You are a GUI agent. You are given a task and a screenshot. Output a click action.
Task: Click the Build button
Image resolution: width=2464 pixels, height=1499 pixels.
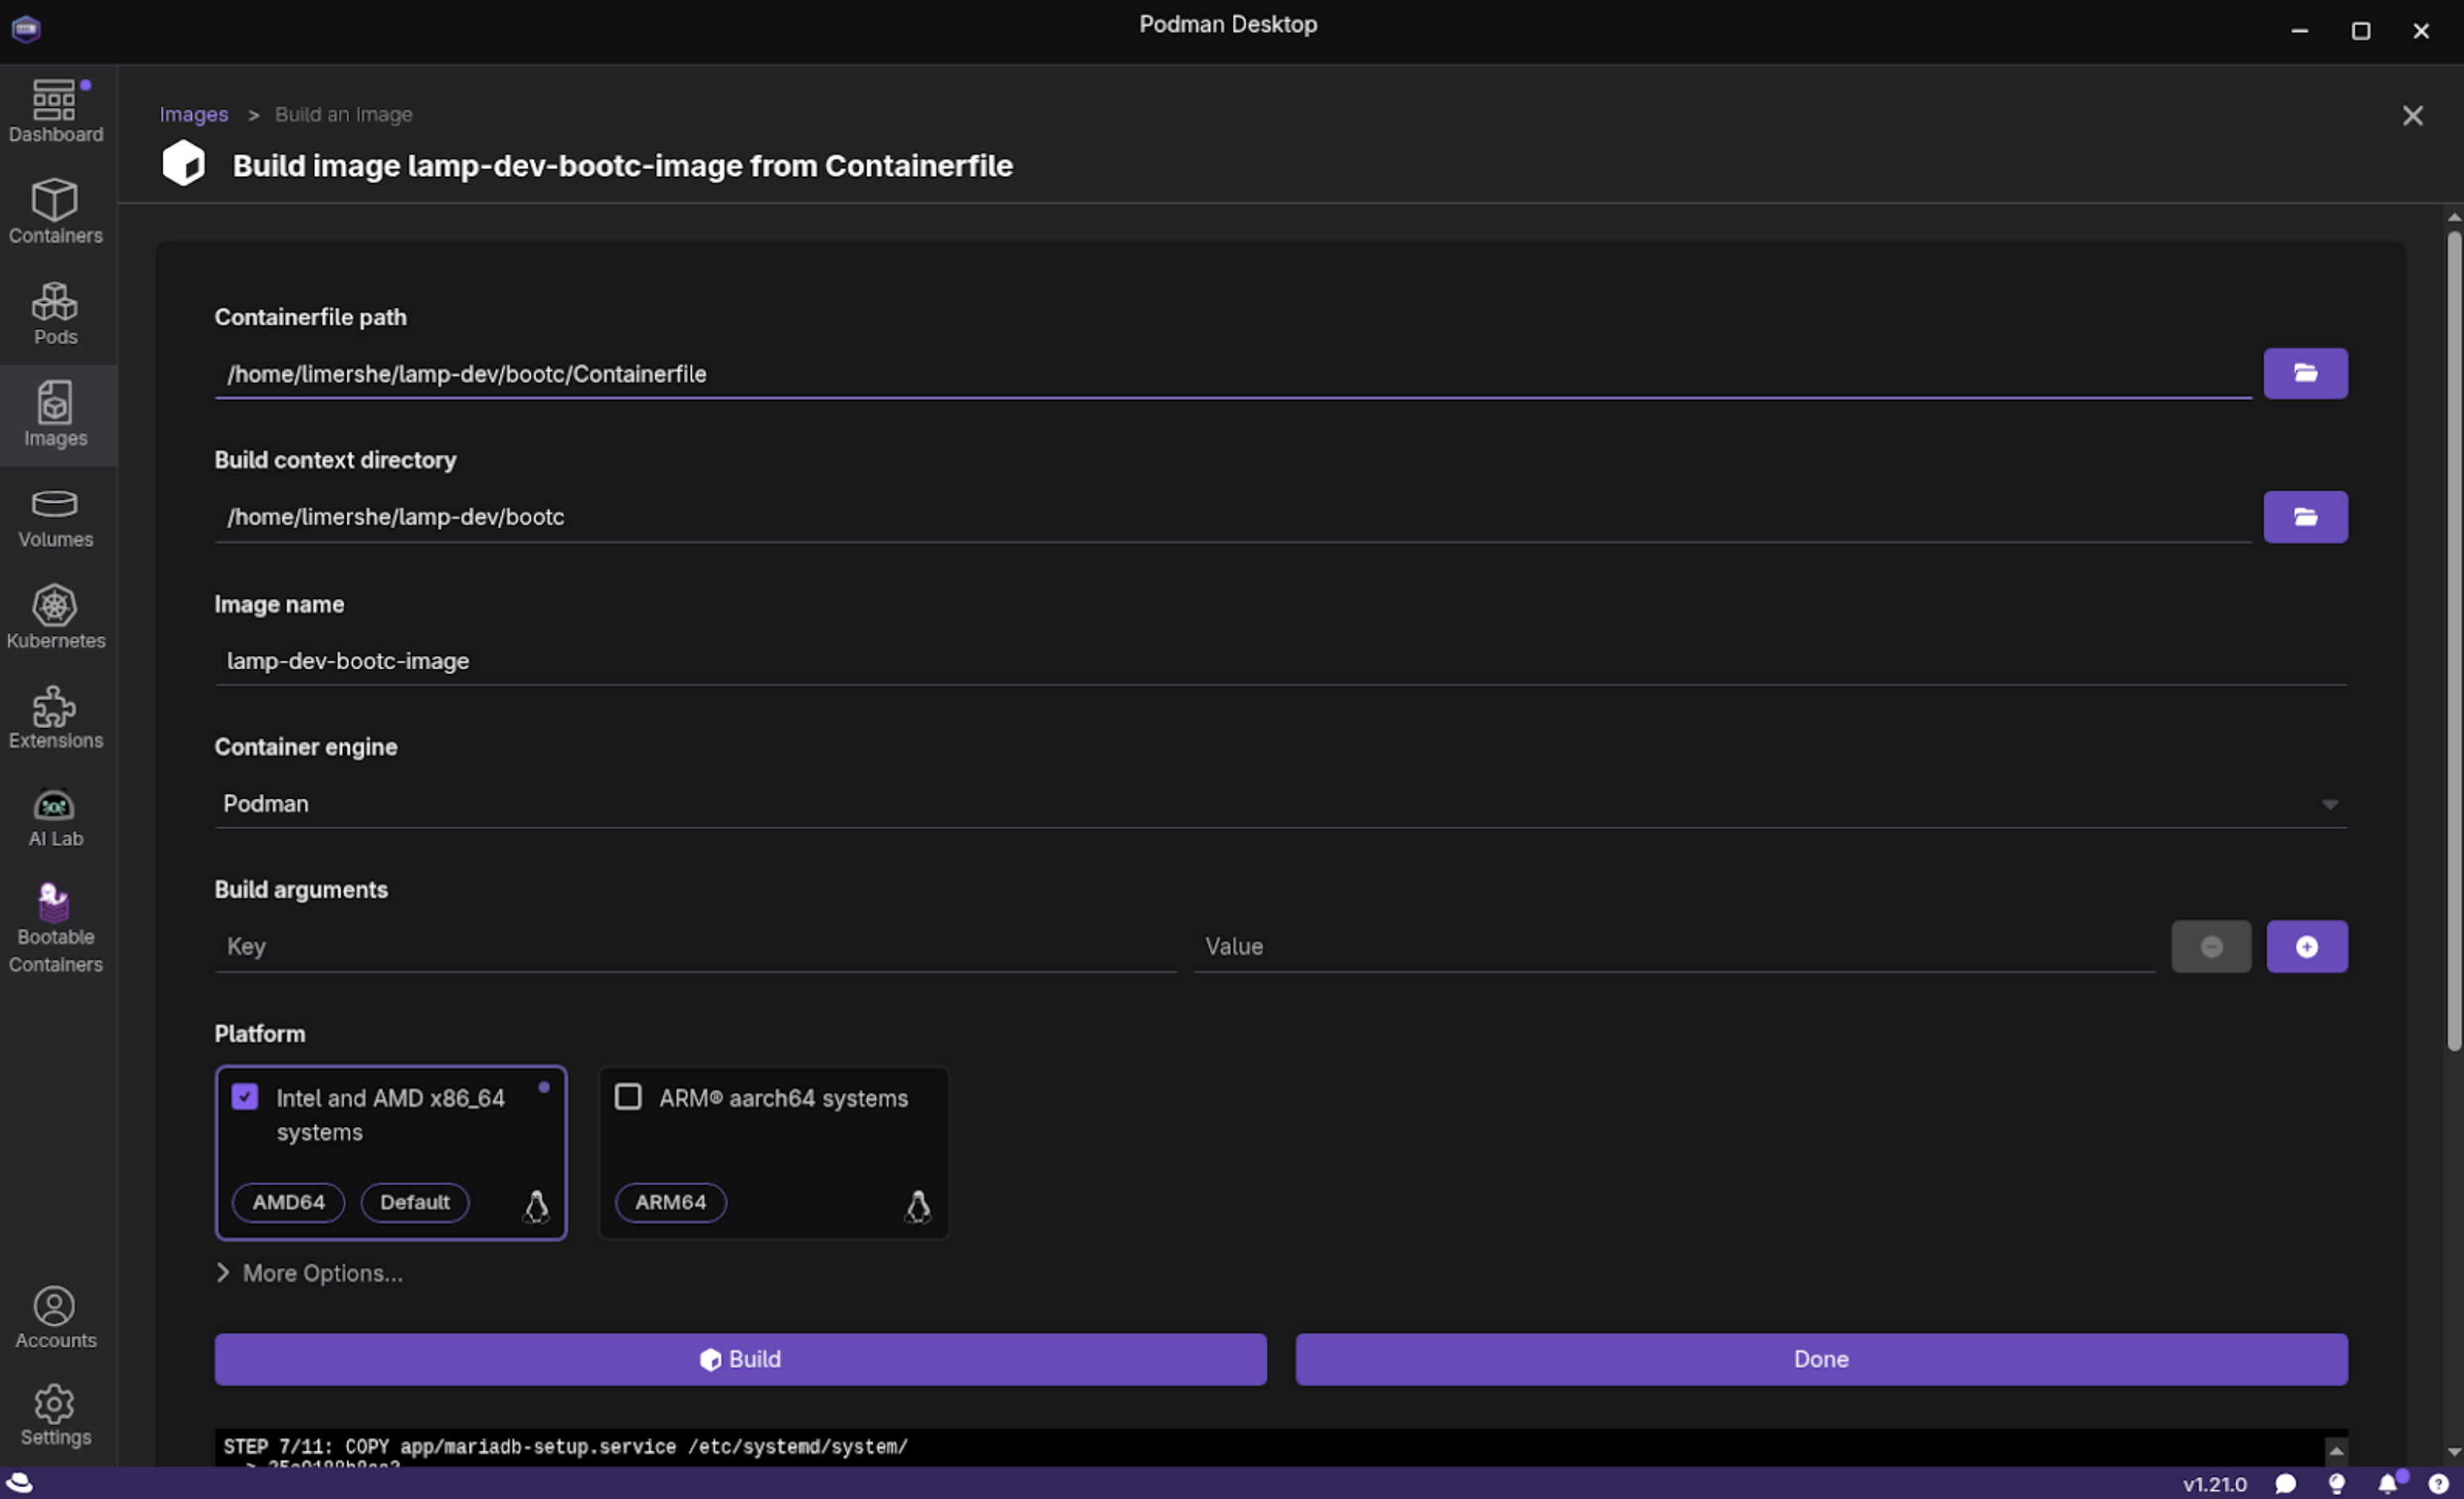point(740,1359)
